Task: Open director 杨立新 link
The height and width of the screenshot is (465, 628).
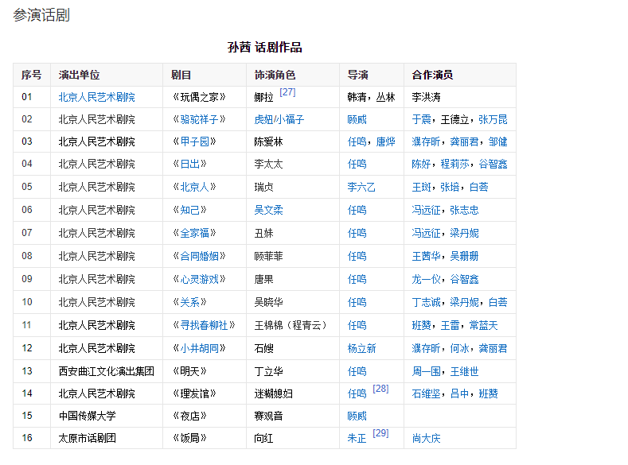Action: 361,348
